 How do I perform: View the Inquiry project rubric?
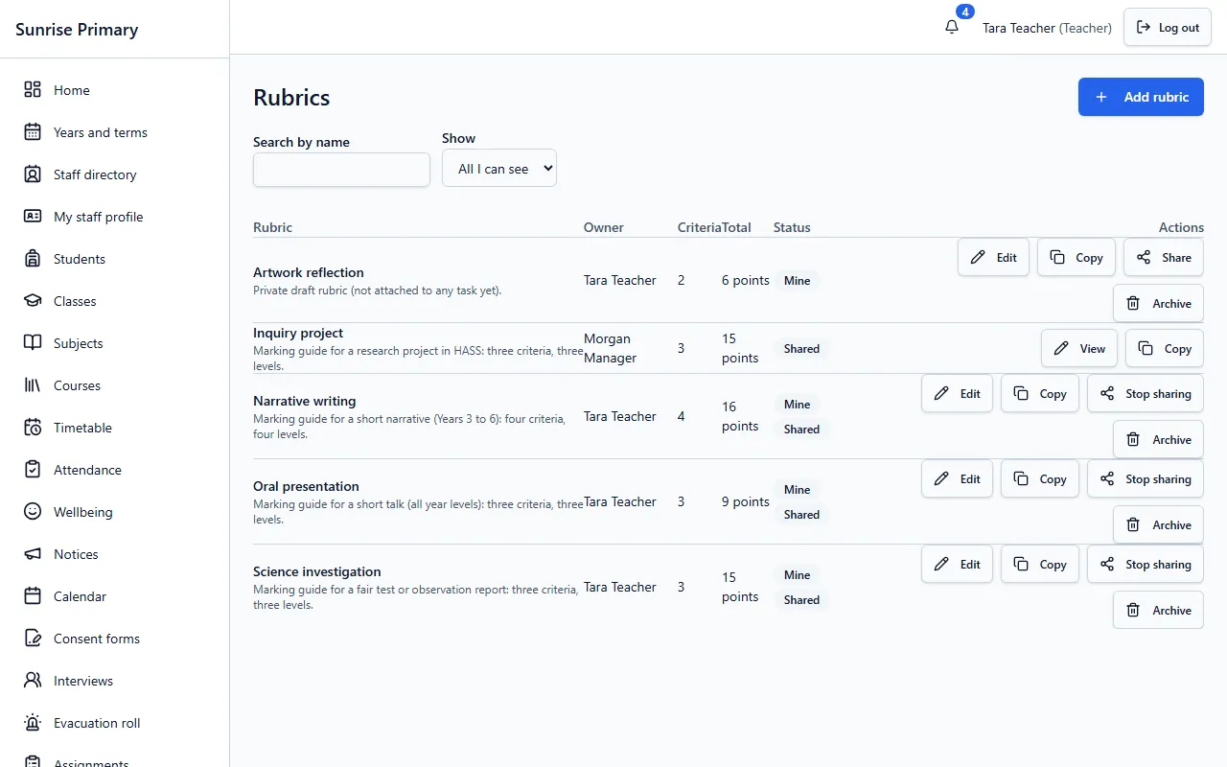(1079, 348)
